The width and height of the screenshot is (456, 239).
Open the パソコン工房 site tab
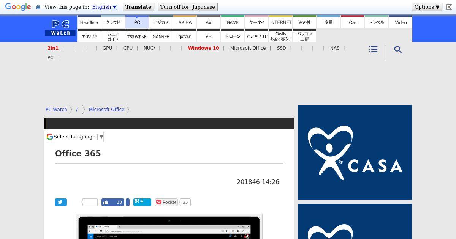coord(304,36)
